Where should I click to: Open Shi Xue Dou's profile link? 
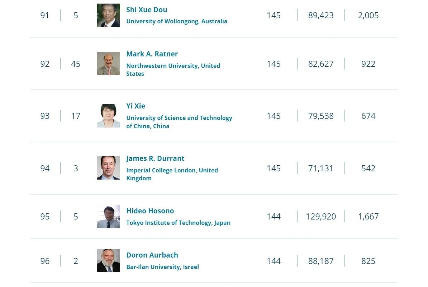click(147, 10)
